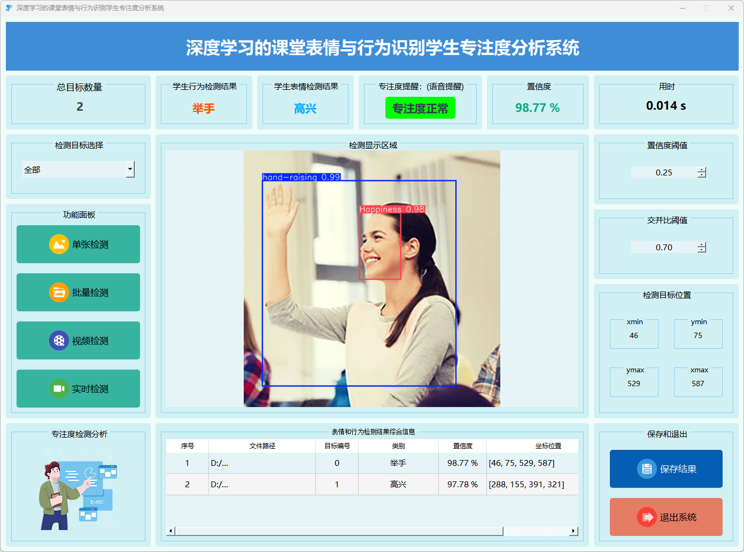Screen dimensions: 744x552
Task: Click the 文件路径 column header
Action: (x=262, y=446)
